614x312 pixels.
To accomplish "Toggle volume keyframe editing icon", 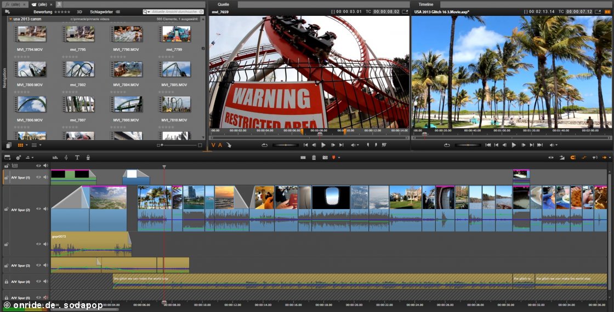I will click(x=584, y=158).
